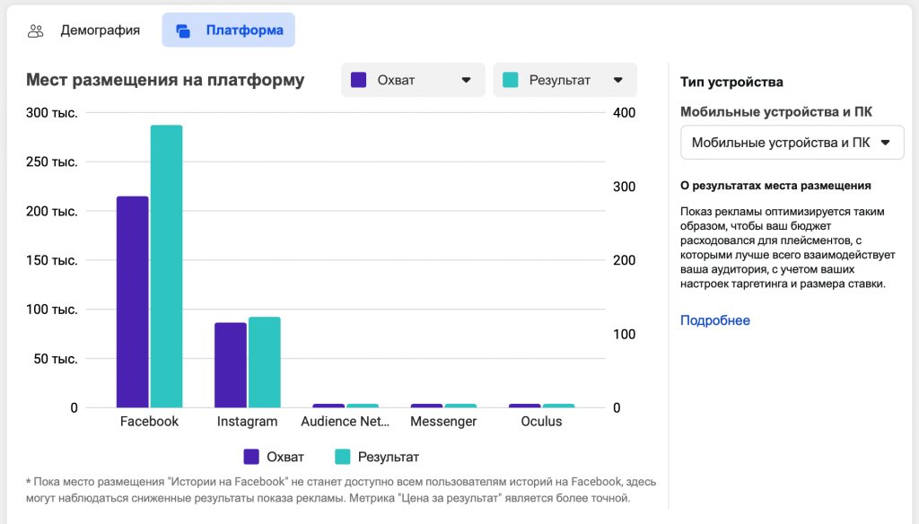Click the Платформа tab icon

point(183,31)
